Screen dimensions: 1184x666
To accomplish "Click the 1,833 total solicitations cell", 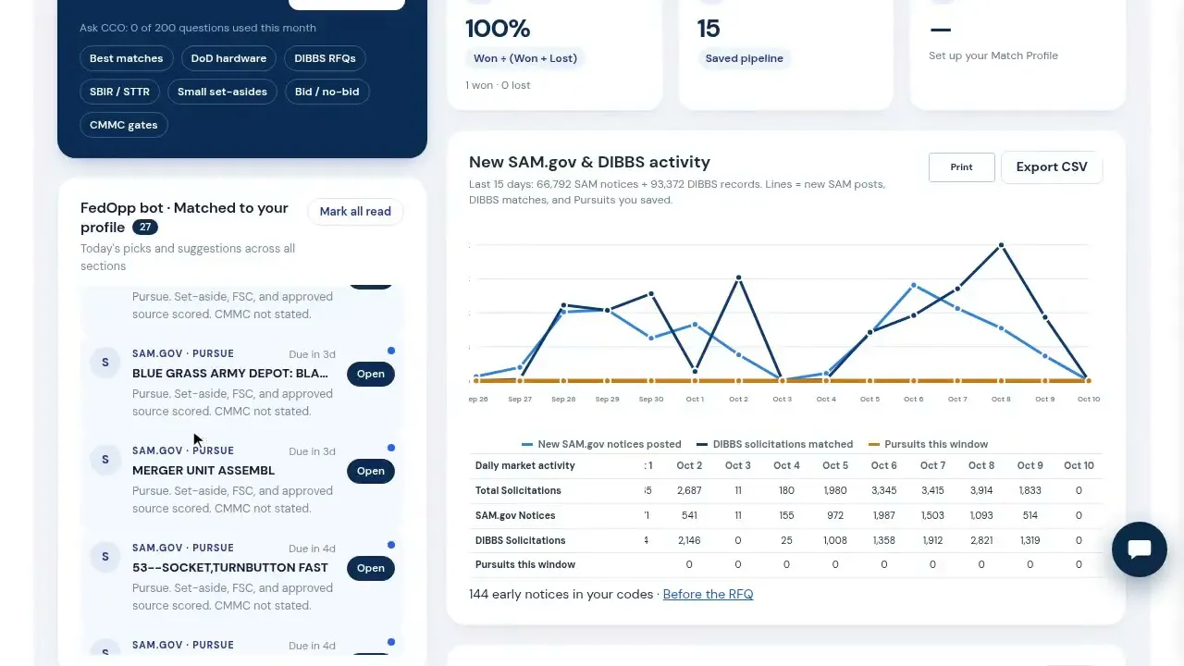I will pos(1030,490).
